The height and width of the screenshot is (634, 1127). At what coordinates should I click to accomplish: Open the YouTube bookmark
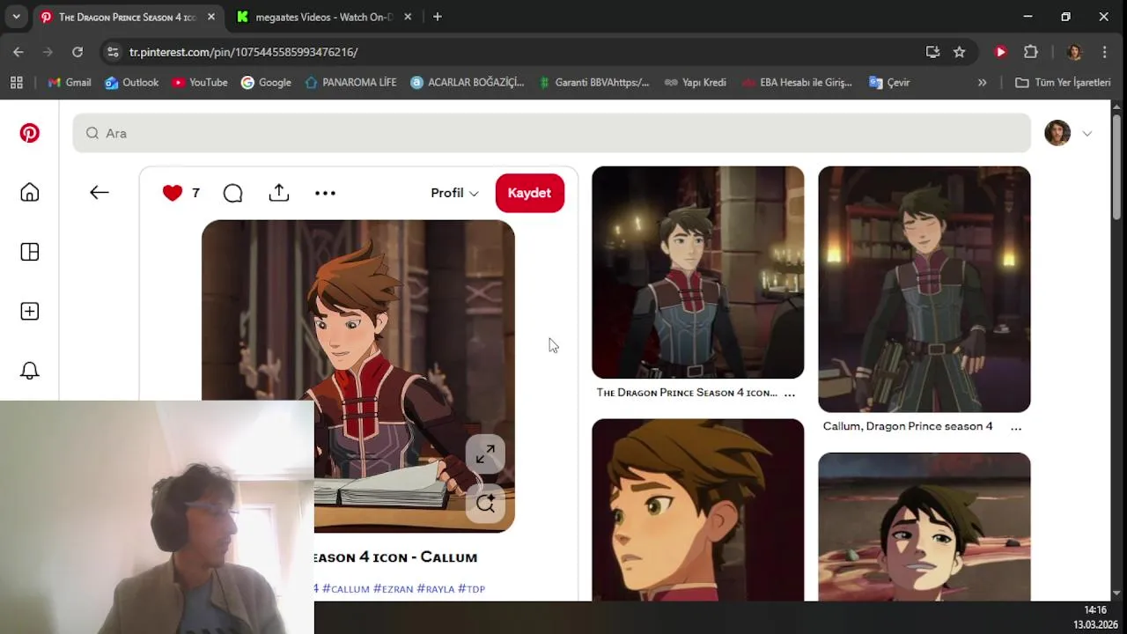coord(200,82)
